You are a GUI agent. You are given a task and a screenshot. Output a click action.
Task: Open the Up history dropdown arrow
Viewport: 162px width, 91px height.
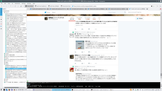coord(13,6)
